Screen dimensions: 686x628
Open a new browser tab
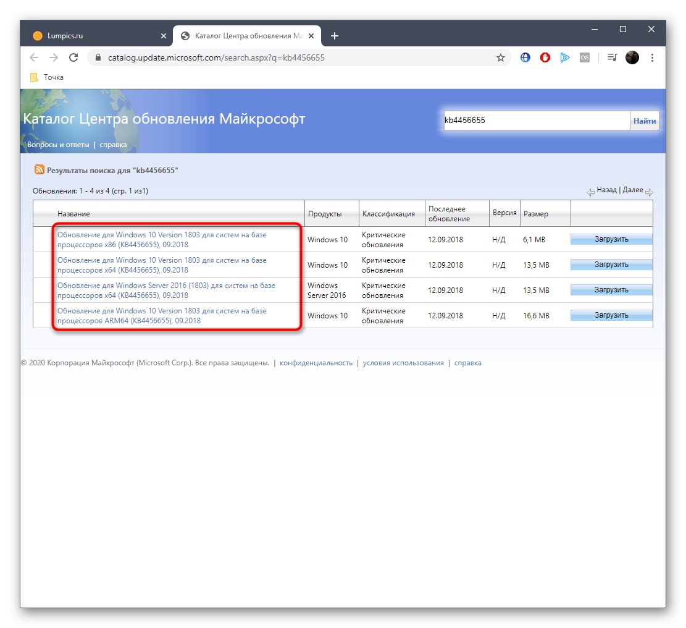click(334, 36)
